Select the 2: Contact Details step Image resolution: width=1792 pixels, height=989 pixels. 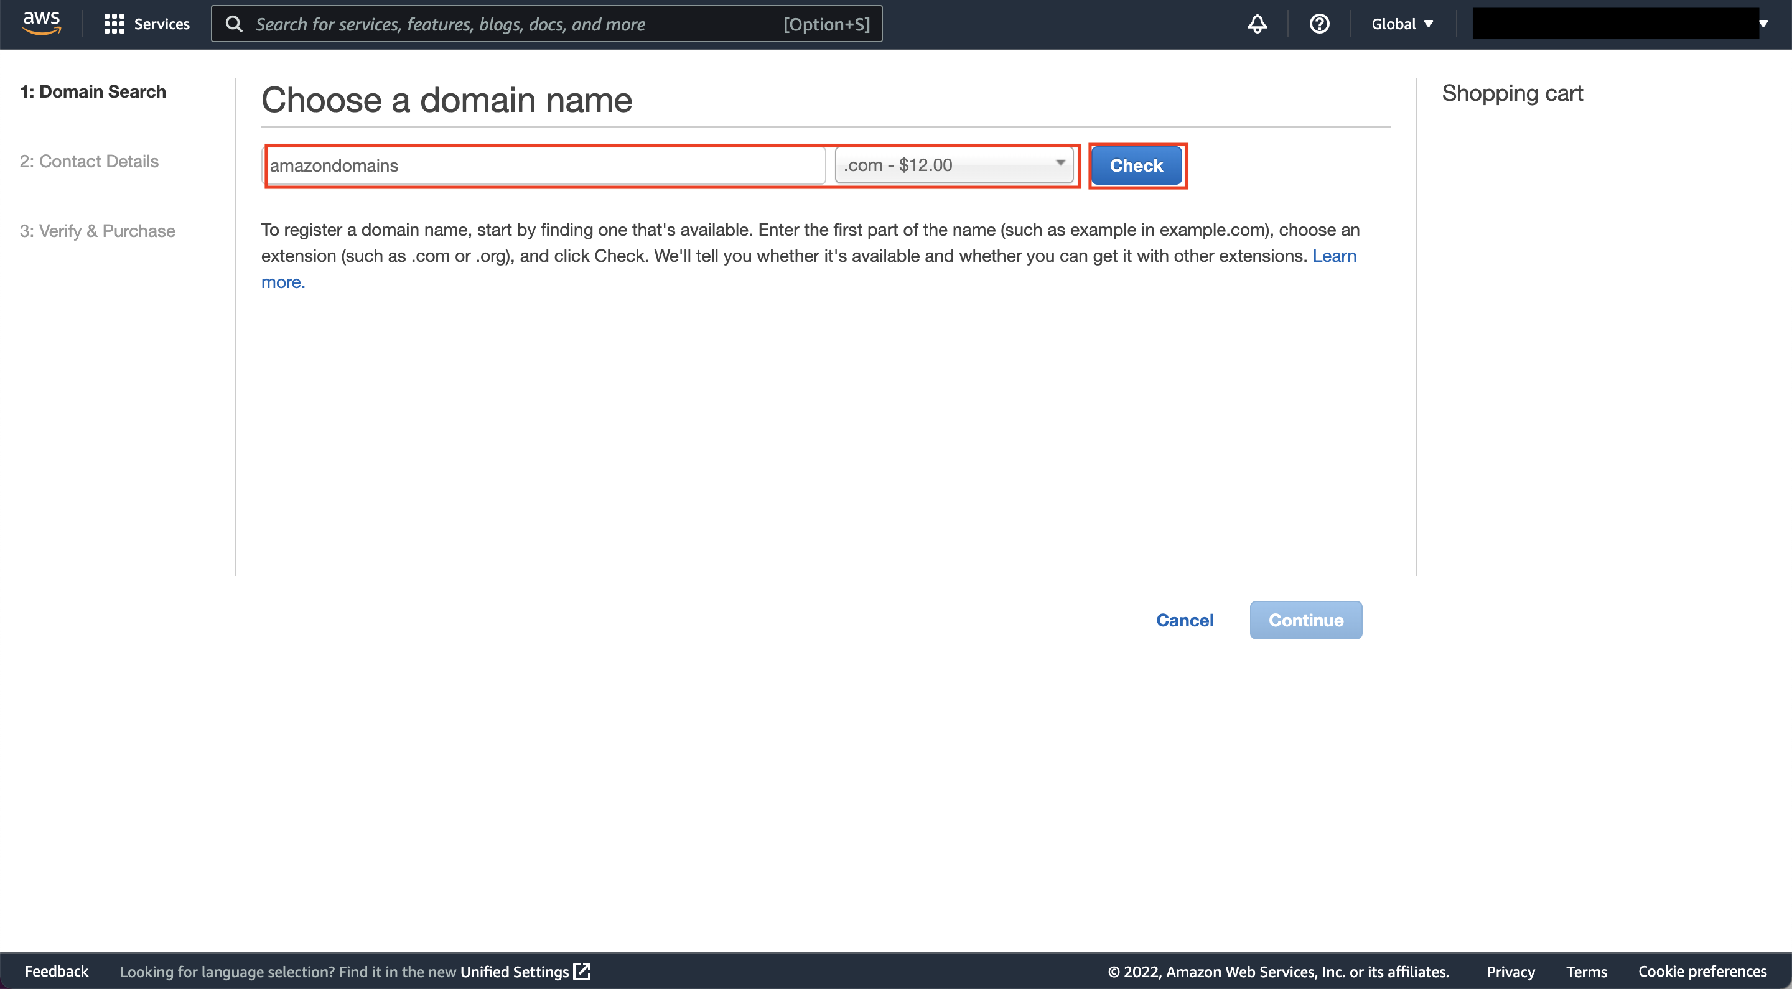tap(89, 161)
